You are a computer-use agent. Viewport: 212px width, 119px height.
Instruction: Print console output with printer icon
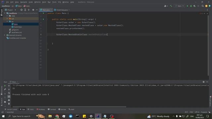(9, 100)
